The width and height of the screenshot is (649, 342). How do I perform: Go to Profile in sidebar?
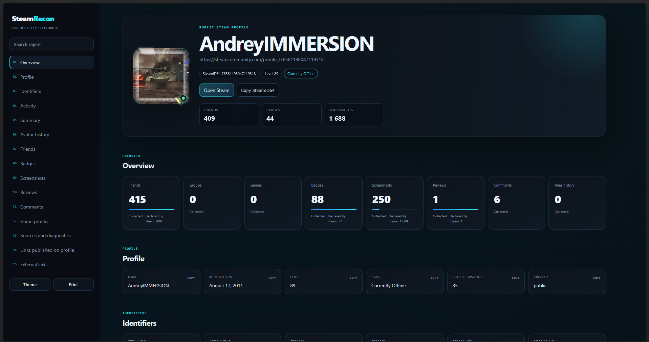tap(51, 77)
